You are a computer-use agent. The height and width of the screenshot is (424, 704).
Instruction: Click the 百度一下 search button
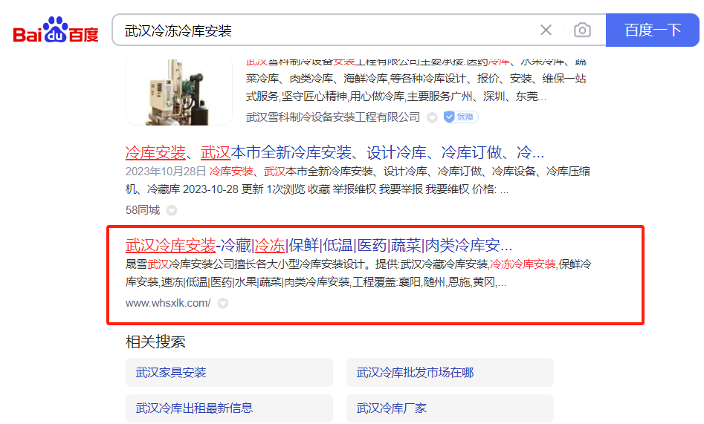point(653,30)
